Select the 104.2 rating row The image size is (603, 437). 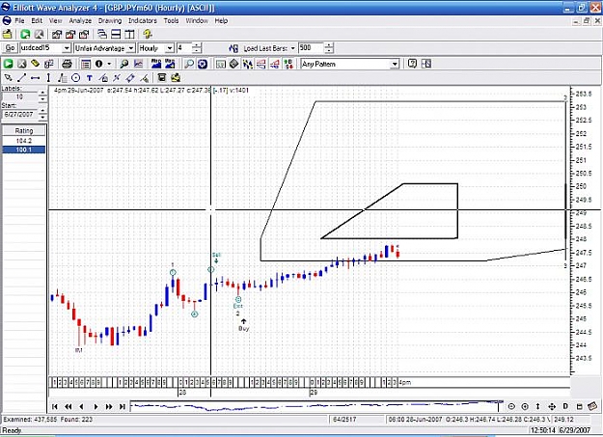click(24, 141)
